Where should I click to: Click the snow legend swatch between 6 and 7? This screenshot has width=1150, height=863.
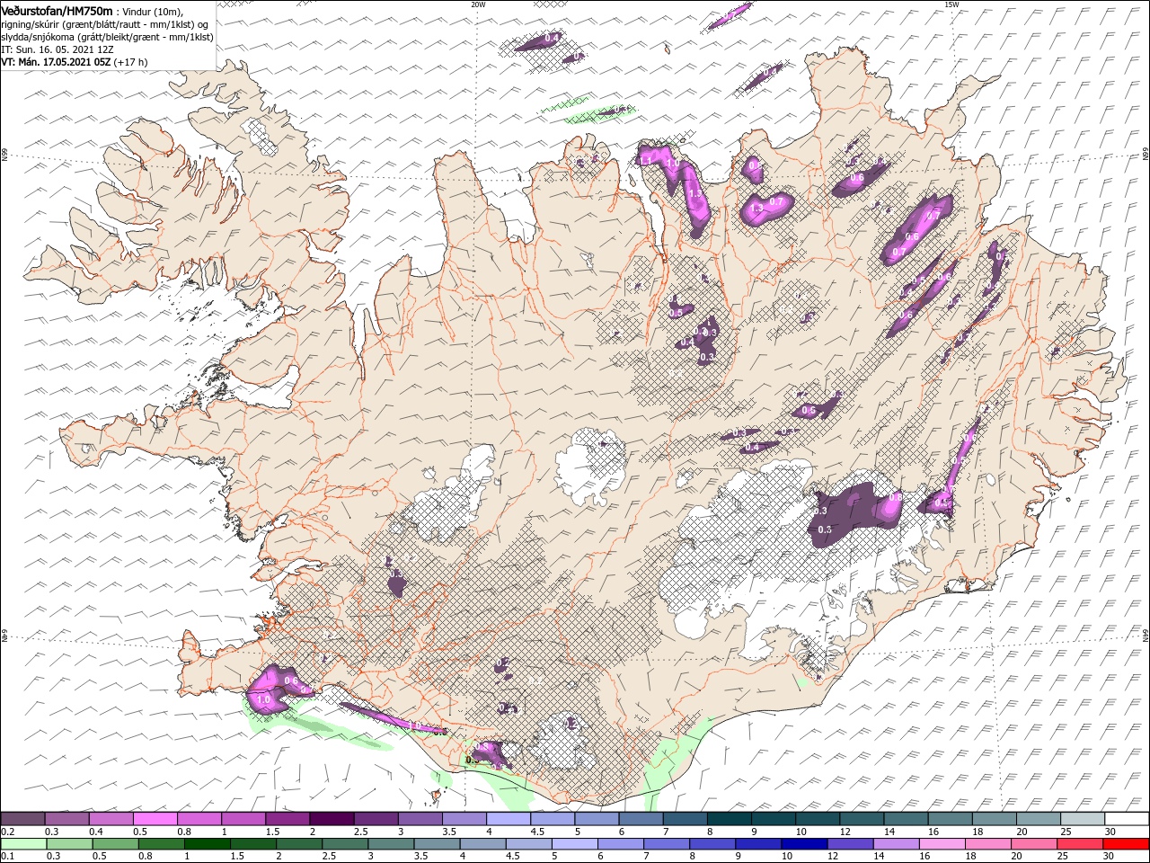(x=641, y=818)
